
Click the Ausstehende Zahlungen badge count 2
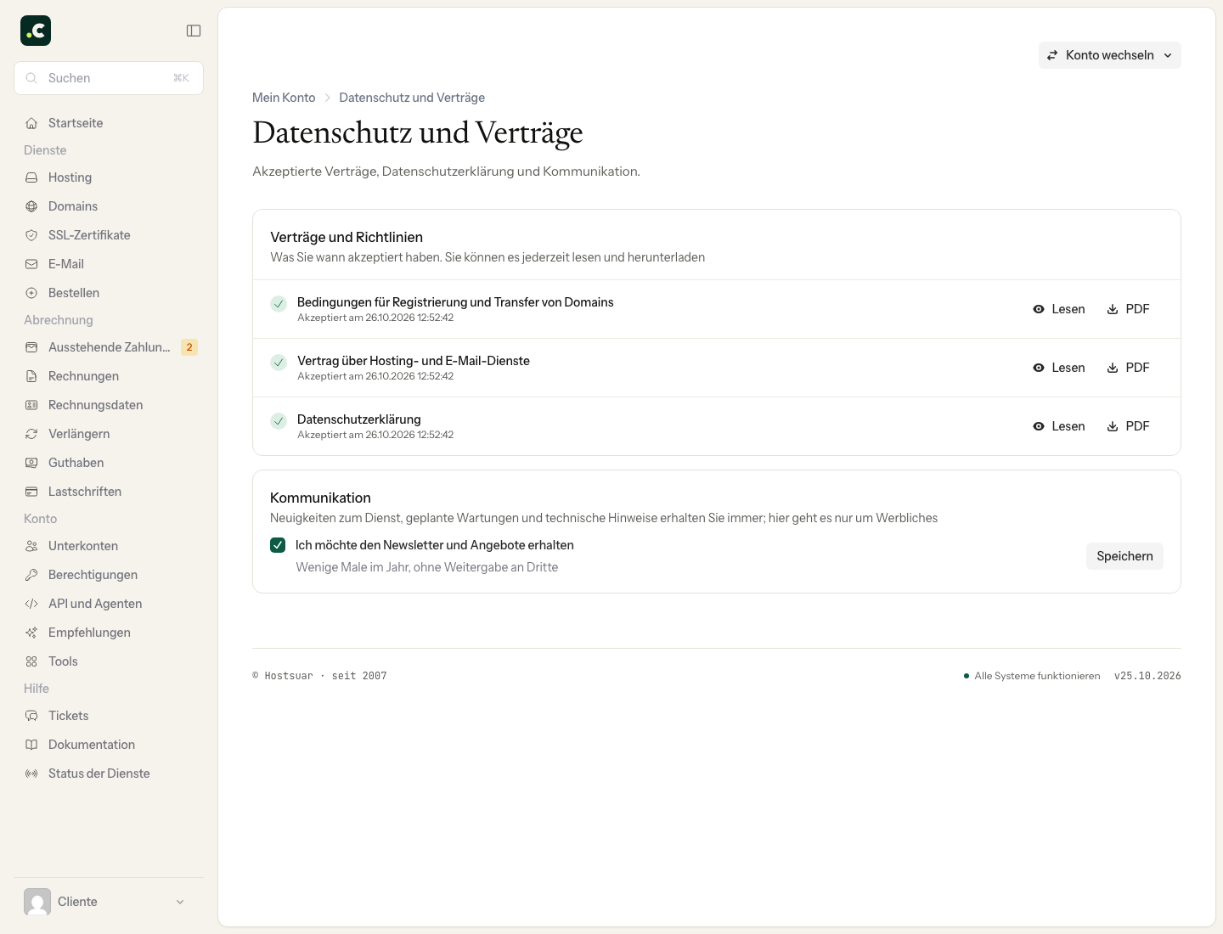tap(189, 347)
